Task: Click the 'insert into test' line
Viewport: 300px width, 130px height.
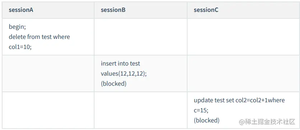Action: coord(120,63)
